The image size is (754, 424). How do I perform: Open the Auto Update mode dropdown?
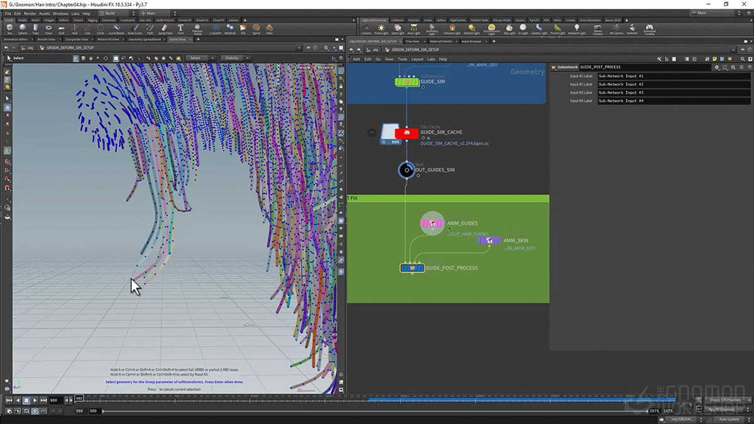click(729, 419)
